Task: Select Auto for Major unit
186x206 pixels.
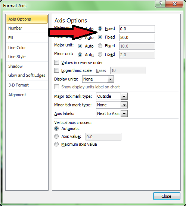Action: (80, 46)
